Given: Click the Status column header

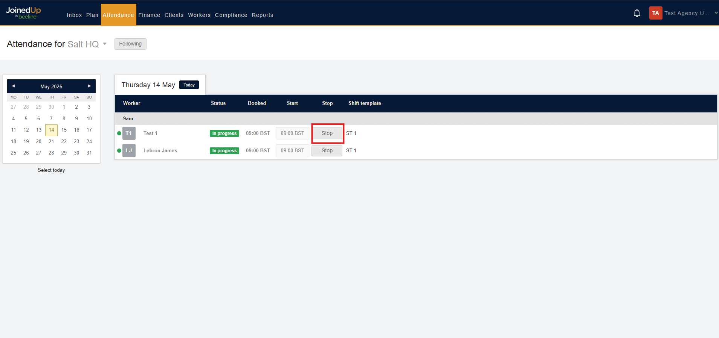Looking at the screenshot, I should (x=218, y=103).
